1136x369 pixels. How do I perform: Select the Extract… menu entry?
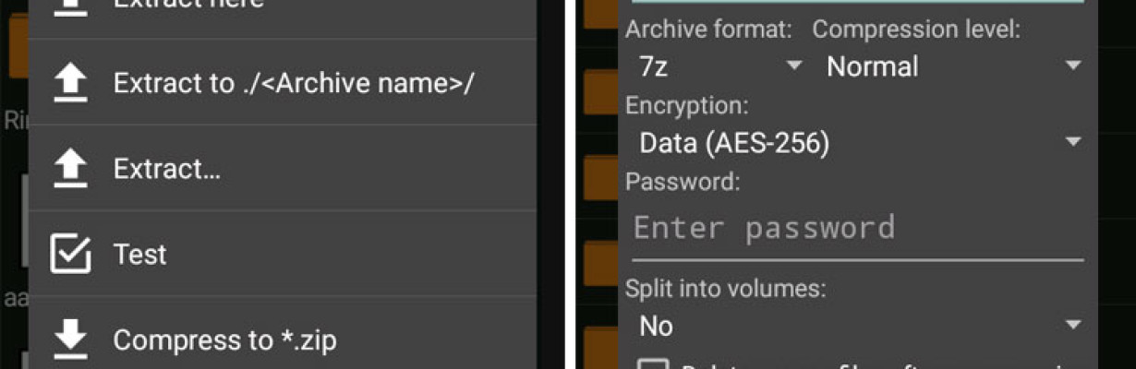coord(283,169)
